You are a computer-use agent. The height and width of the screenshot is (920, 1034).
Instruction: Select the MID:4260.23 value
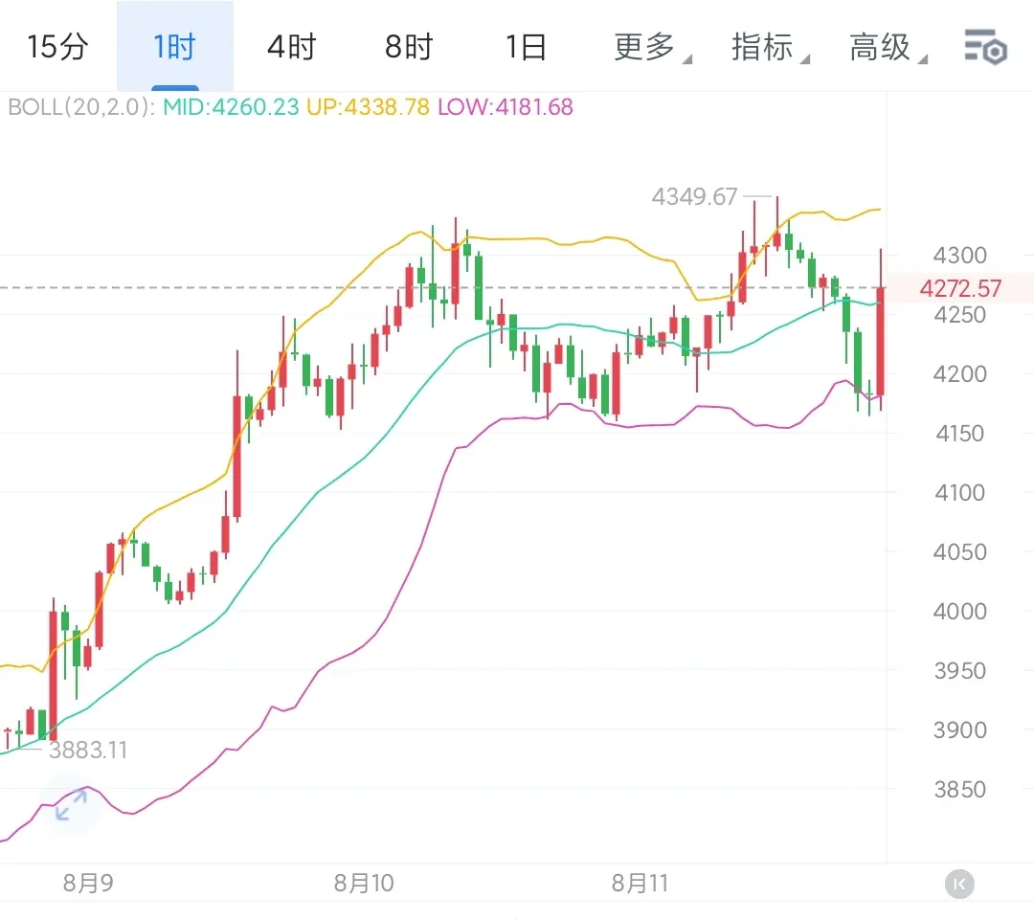231,107
